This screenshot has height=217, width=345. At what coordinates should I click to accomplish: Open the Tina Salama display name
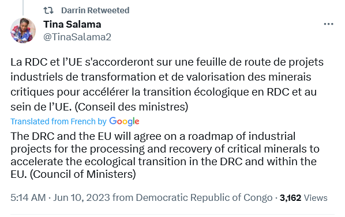[x=72, y=24]
